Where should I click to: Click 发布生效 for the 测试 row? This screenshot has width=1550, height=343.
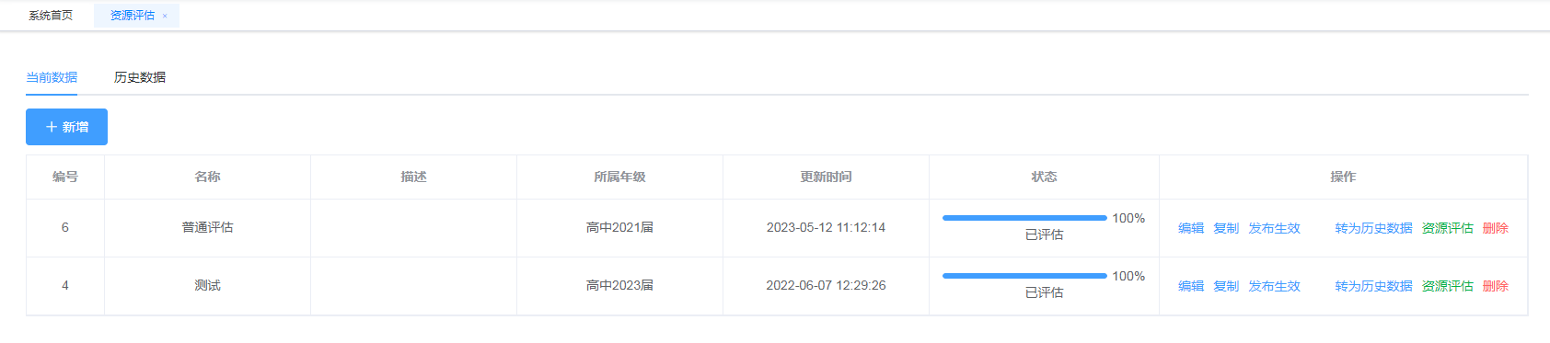coord(1274,286)
